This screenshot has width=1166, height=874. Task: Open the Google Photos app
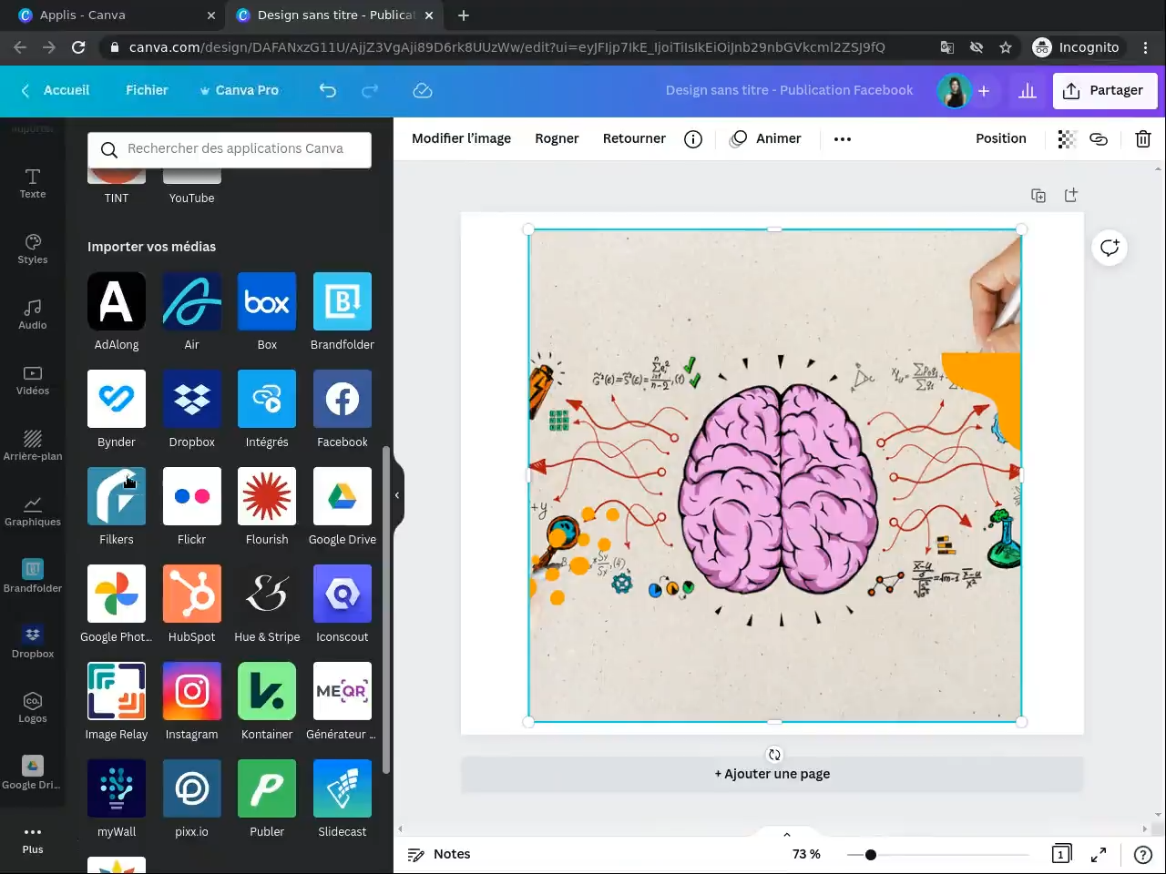(x=117, y=594)
